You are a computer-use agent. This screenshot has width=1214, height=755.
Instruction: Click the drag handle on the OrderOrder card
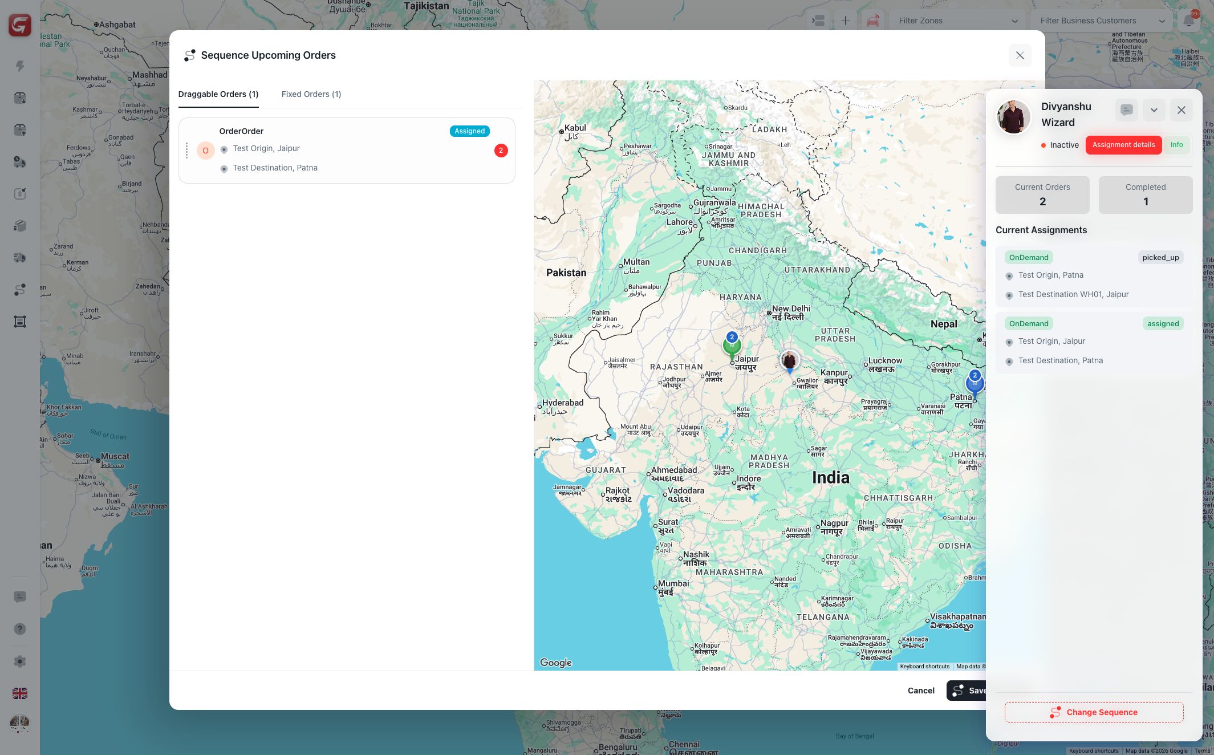pos(186,151)
